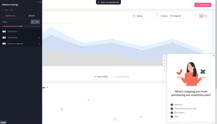
Task: Select the High price radio option
Action: [172, 105]
